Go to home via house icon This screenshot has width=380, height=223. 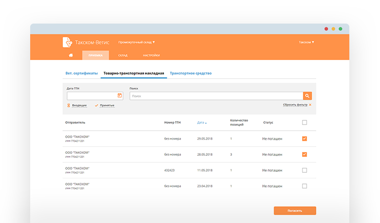tap(71, 55)
